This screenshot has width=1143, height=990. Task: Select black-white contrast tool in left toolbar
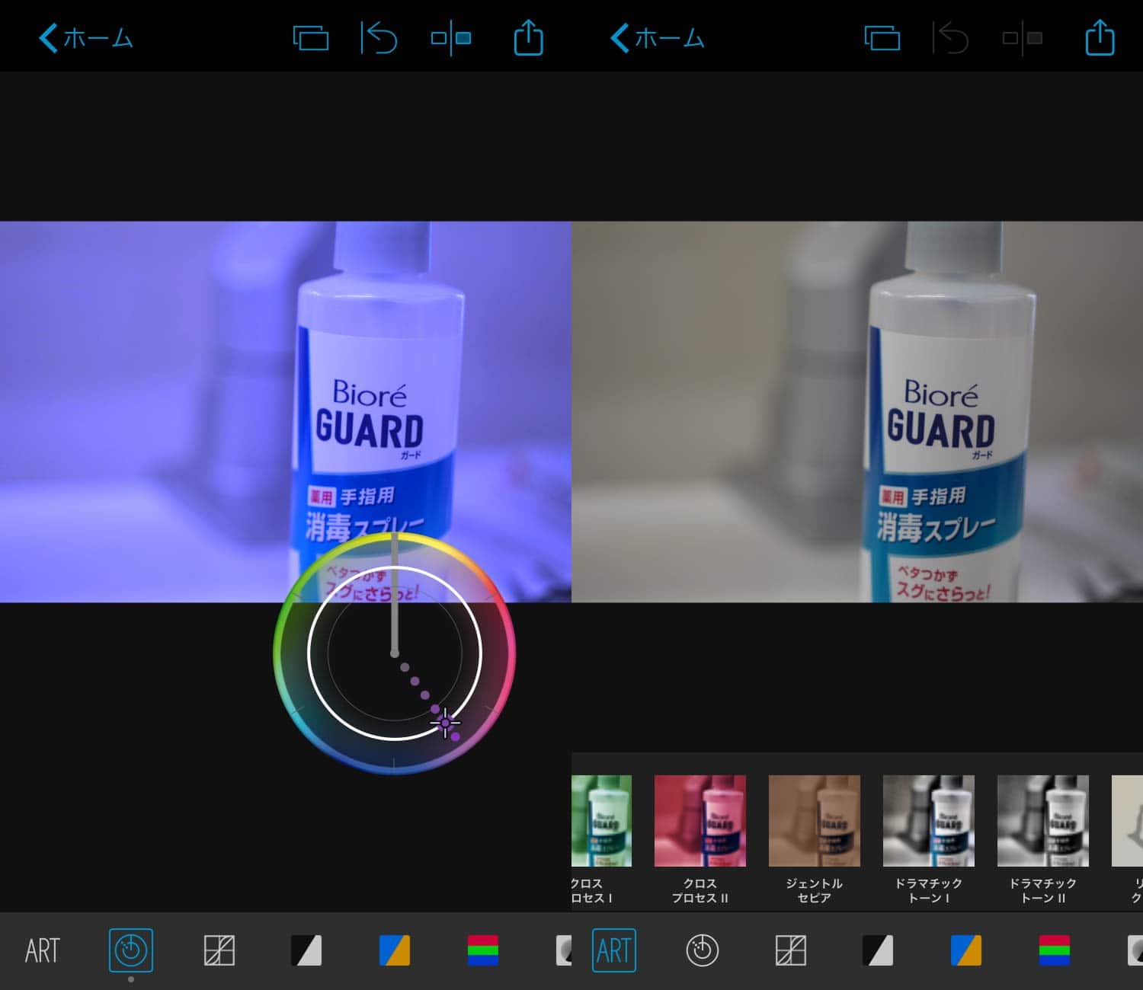(x=306, y=950)
